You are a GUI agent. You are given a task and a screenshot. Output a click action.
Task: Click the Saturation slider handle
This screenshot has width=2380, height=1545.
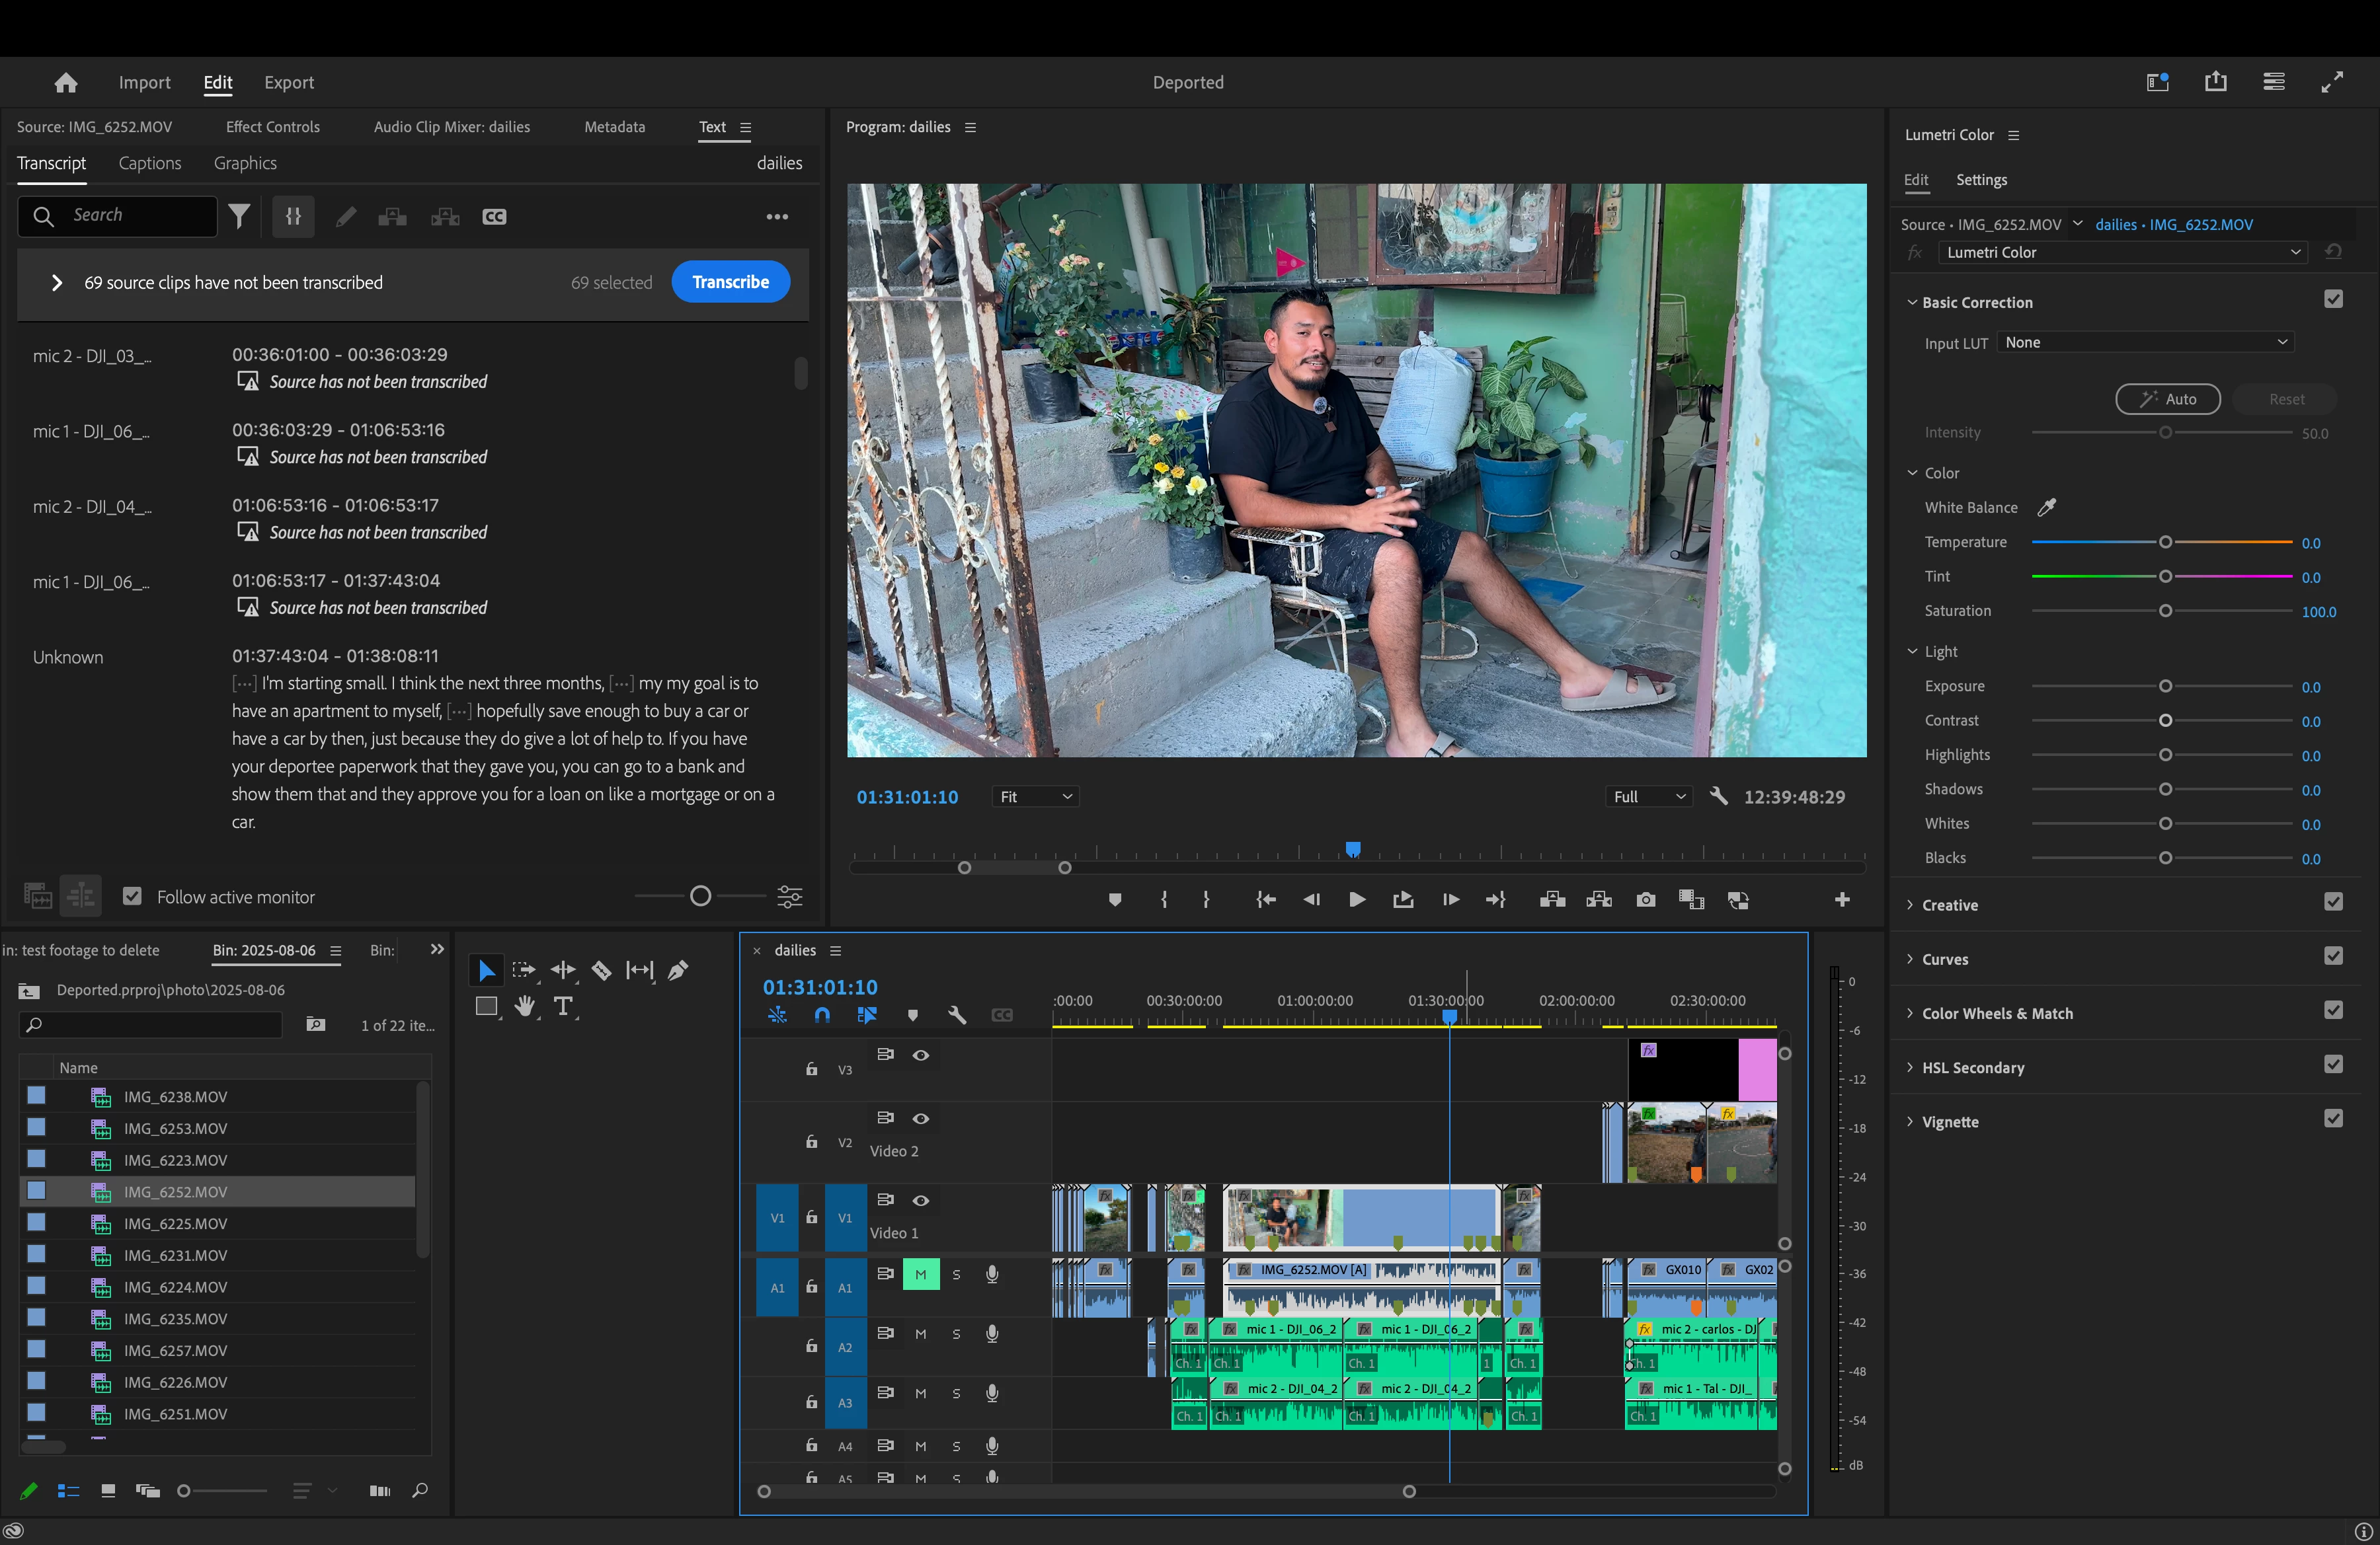click(x=2165, y=611)
